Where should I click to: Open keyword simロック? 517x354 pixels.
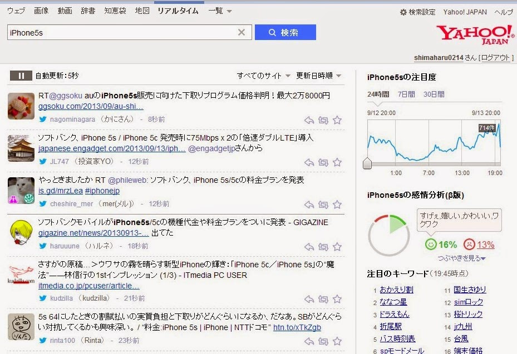469,302
